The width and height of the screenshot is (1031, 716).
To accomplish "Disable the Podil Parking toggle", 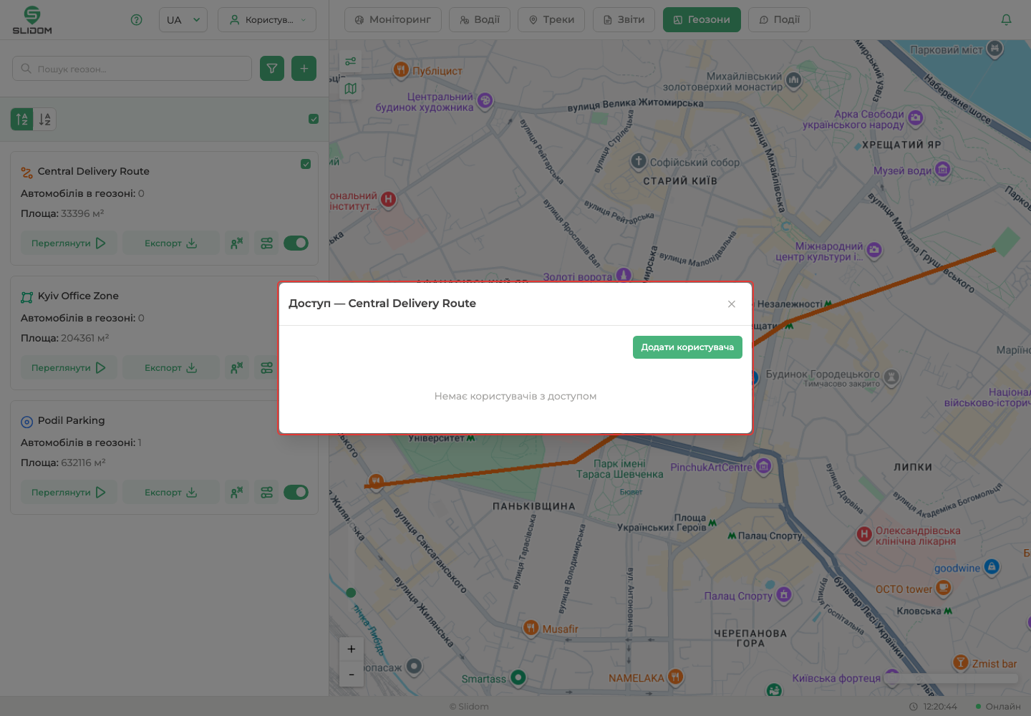I will (296, 493).
